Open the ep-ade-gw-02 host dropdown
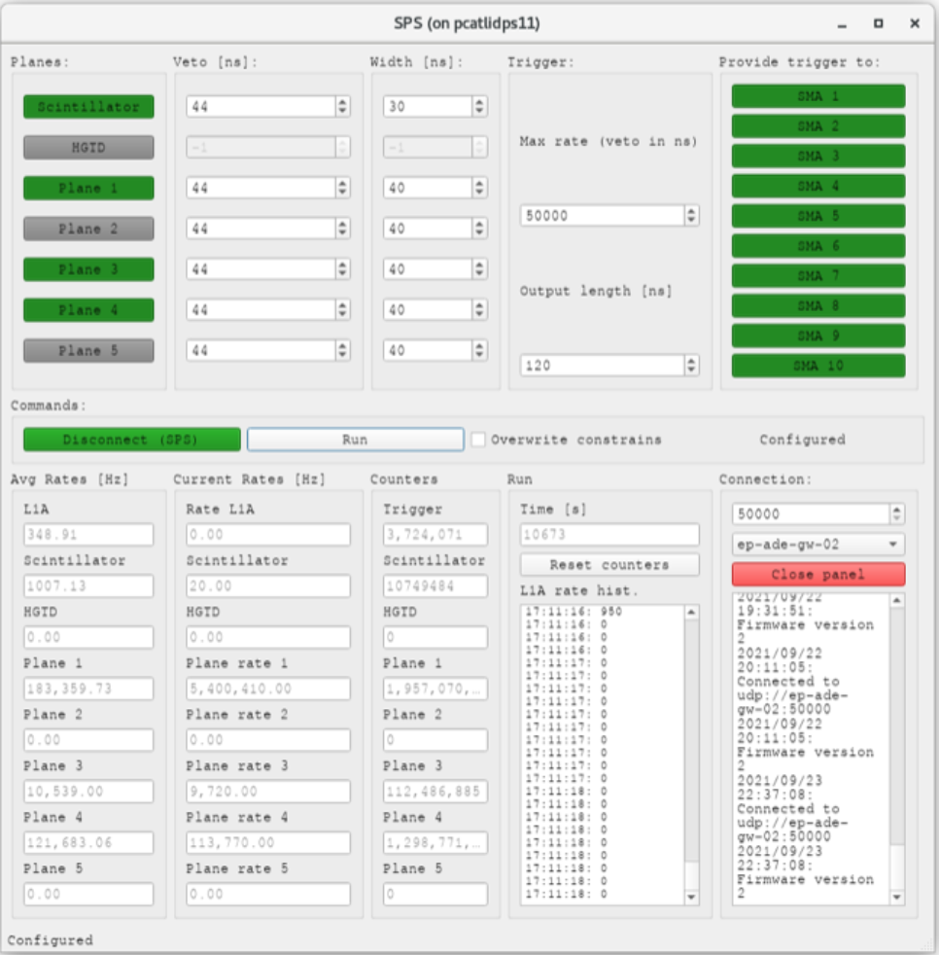The width and height of the screenshot is (939, 955). point(818,544)
